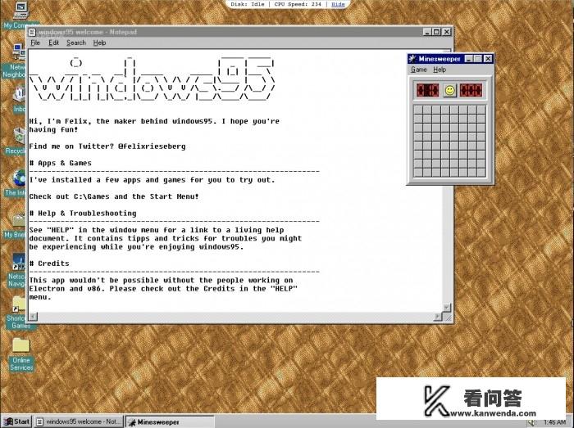574x428 pixels.
Task: Click the Minesweeper mine counter display
Action: coord(427,90)
